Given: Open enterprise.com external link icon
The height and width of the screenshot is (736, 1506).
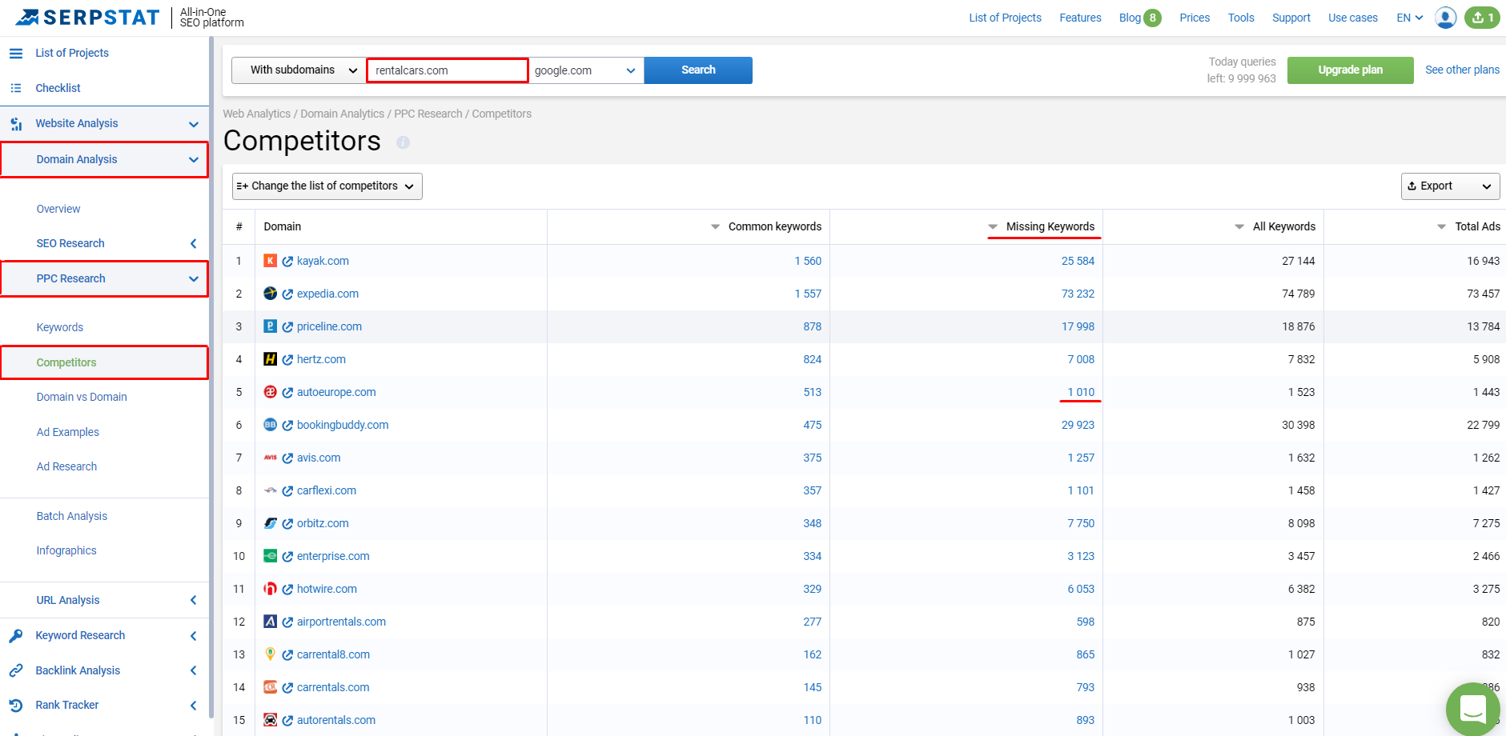Looking at the screenshot, I should click(287, 557).
